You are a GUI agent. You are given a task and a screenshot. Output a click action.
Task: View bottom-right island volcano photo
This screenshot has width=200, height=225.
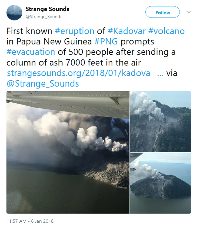pos(161,183)
